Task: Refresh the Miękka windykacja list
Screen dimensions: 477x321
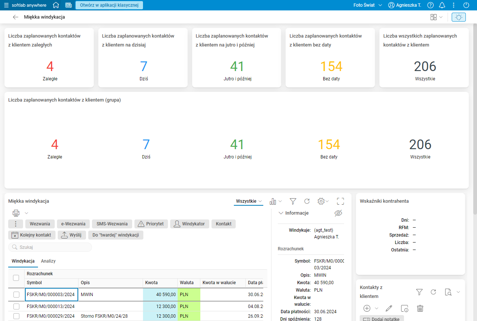Action: (307, 201)
